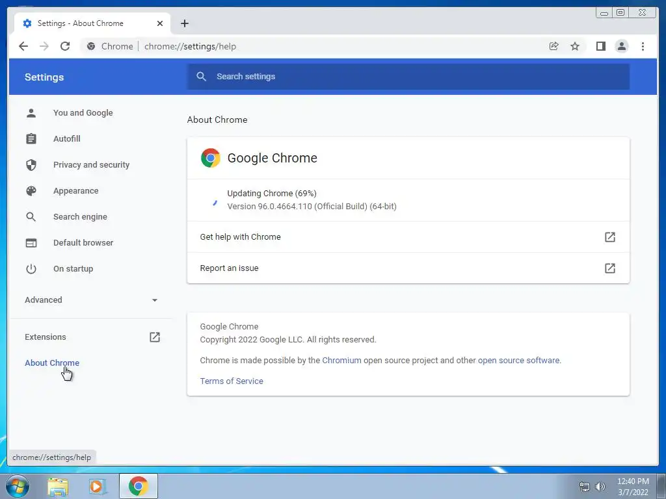Viewport: 666px width, 499px height.
Task: Click the Privacy and security shield icon
Action: coord(31,164)
